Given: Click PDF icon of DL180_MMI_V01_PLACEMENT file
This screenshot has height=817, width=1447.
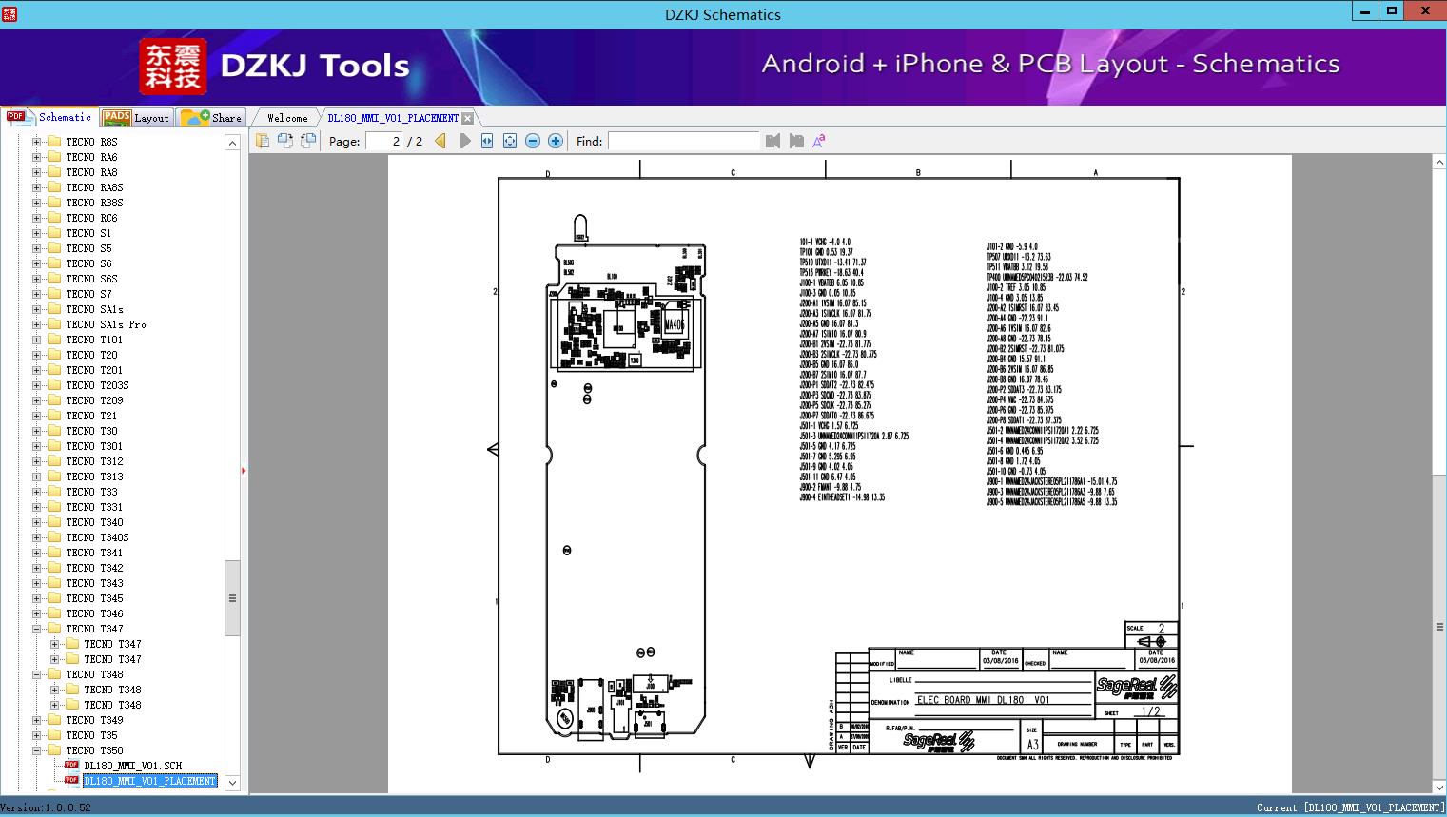Looking at the screenshot, I should coord(71,781).
